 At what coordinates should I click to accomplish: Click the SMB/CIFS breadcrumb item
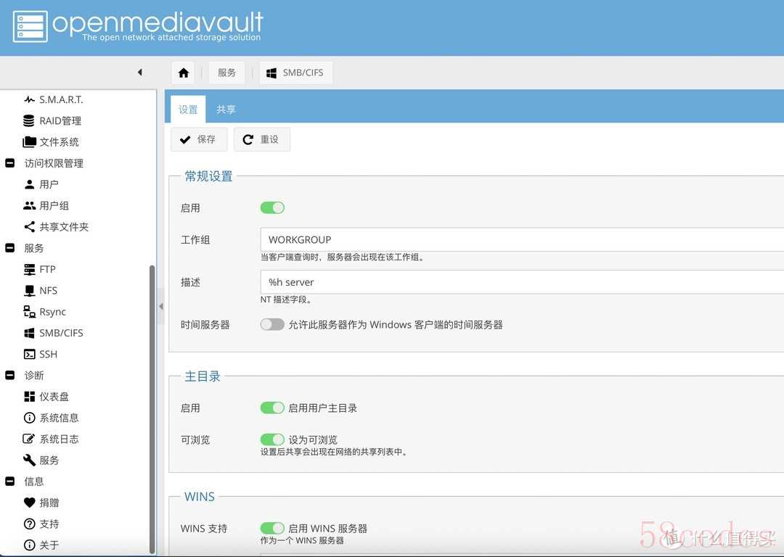[x=296, y=73]
